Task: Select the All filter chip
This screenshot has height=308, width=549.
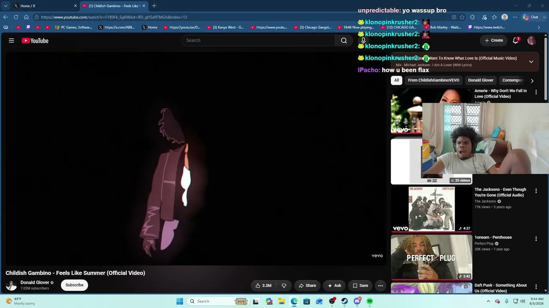Action: click(397, 80)
